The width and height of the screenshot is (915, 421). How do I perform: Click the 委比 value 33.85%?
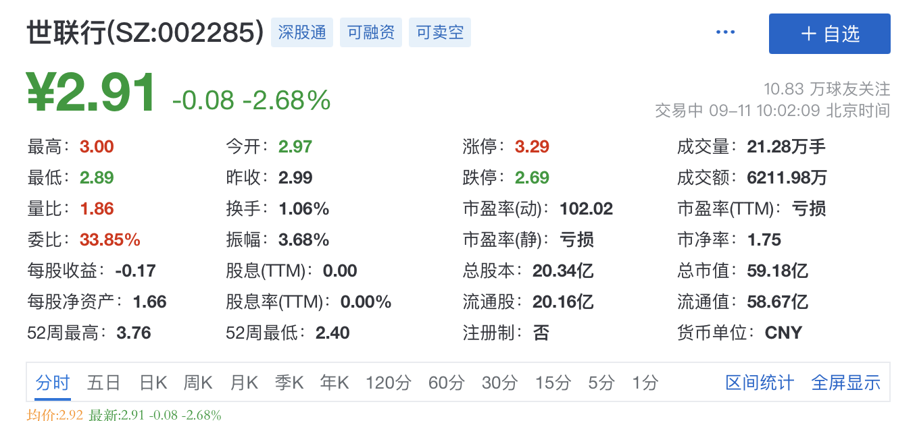110,240
